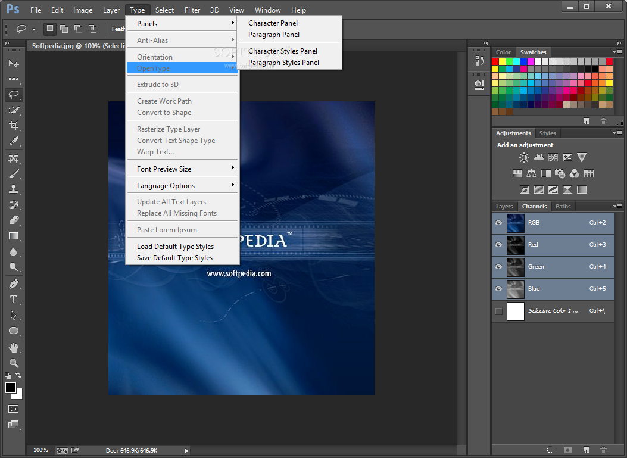Open the Adjustments panel options menu
The width and height of the screenshot is (627, 458).
[617, 133]
